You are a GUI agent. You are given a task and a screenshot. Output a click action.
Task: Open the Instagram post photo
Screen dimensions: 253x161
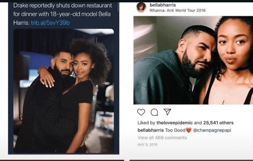click(193, 60)
